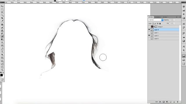Select the Crop tool
186x104 pixels.
click(x=2, y=18)
